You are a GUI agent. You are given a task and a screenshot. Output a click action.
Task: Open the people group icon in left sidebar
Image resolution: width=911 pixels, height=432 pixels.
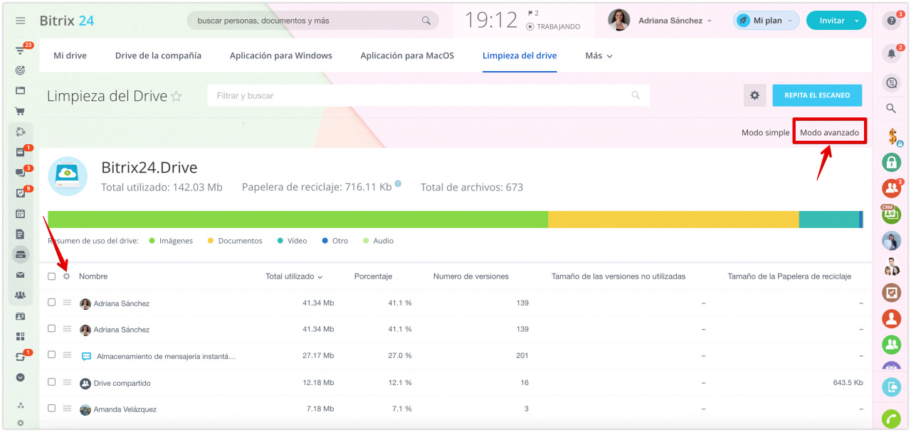tap(21, 295)
